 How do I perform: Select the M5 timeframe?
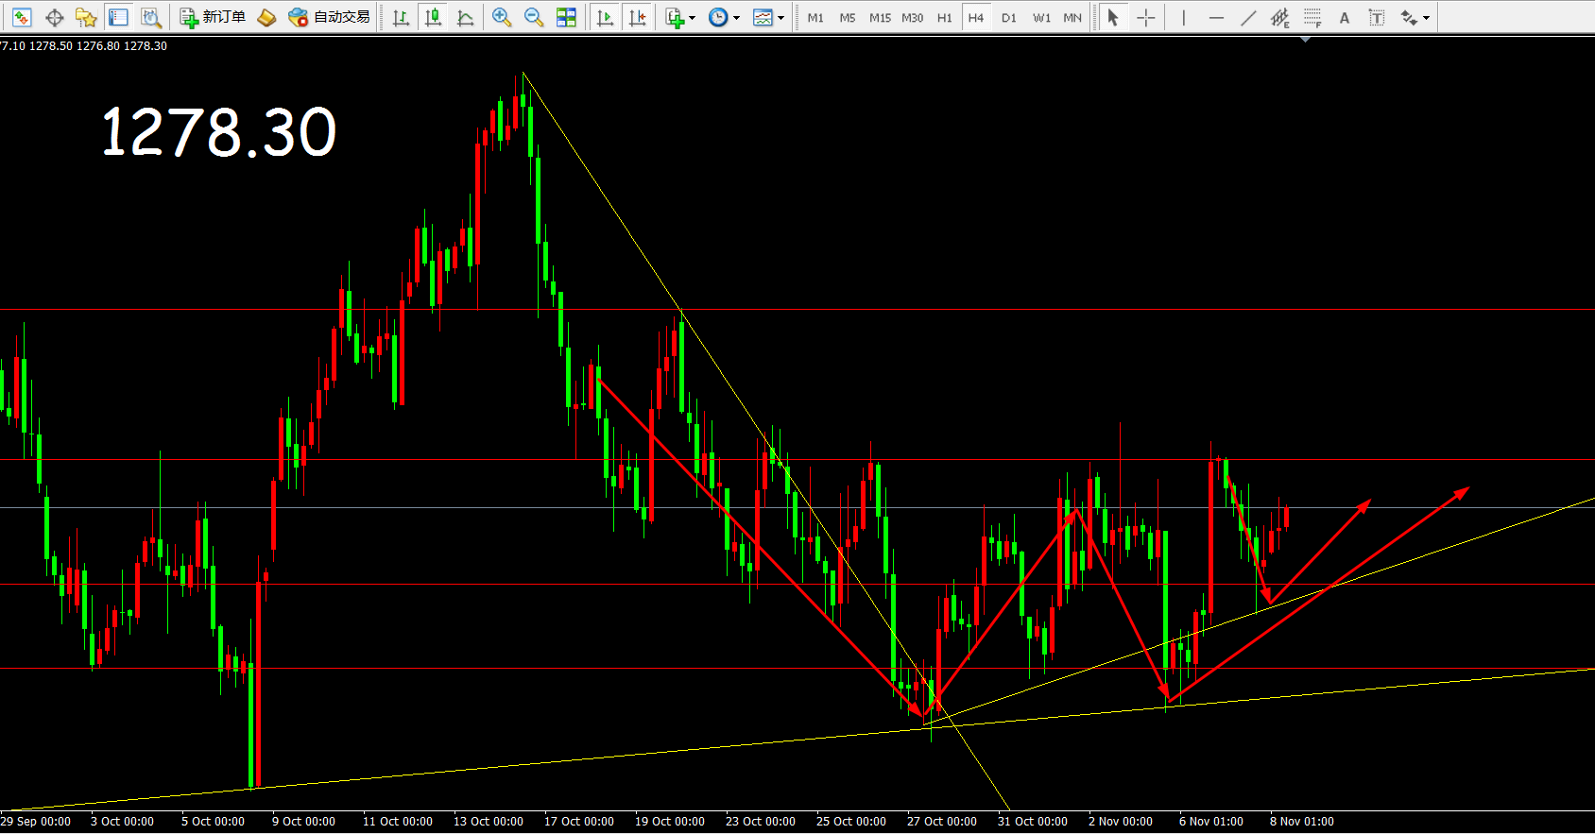coord(848,17)
